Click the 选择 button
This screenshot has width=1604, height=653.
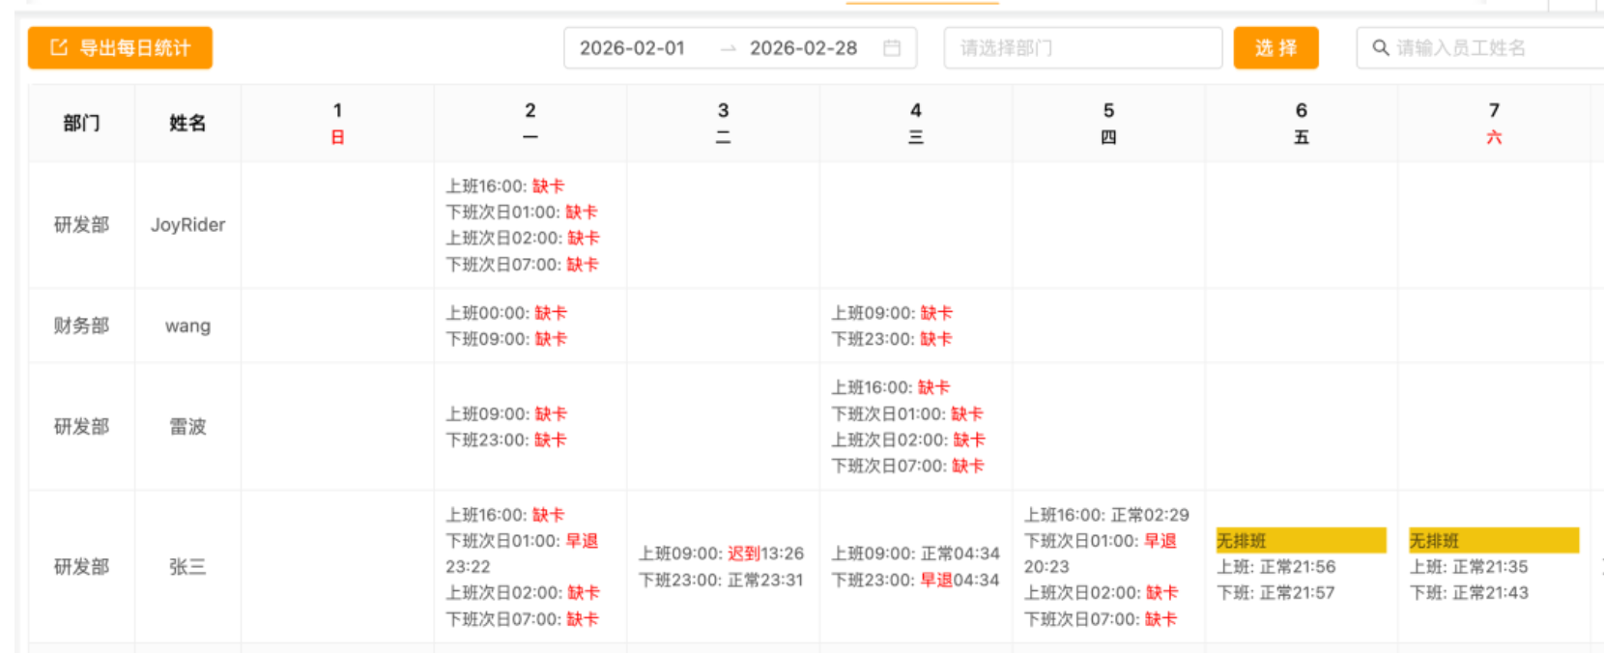point(1275,47)
